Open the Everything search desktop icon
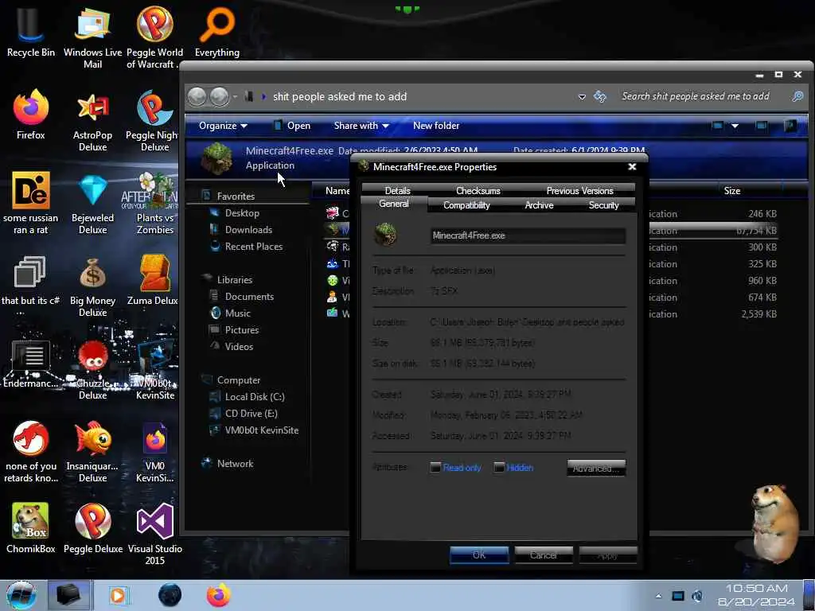The image size is (815, 611). pyautogui.click(x=217, y=32)
